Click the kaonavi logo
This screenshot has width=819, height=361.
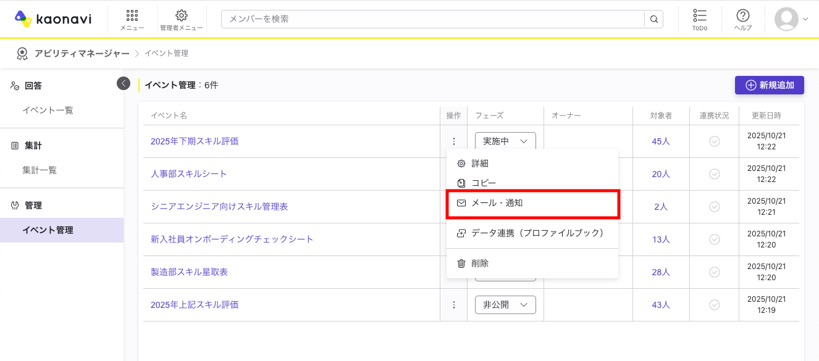pyautogui.click(x=53, y=19)
